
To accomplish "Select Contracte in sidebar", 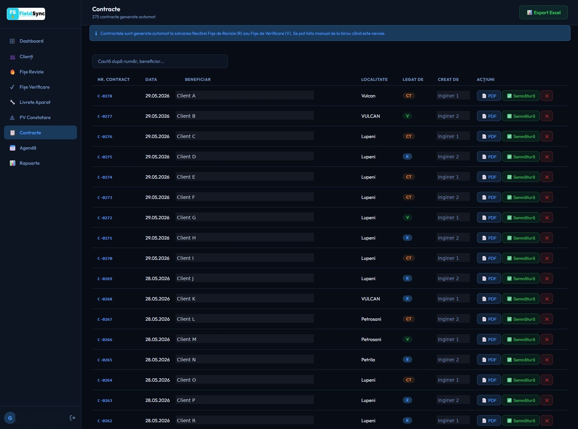I will point(40,133).
